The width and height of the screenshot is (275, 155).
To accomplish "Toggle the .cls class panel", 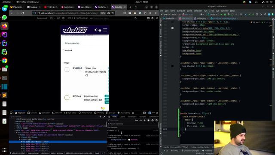I will 141,121.
